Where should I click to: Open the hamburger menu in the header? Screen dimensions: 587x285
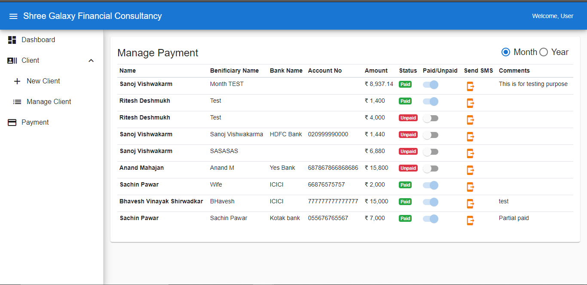tap(13, 15)
